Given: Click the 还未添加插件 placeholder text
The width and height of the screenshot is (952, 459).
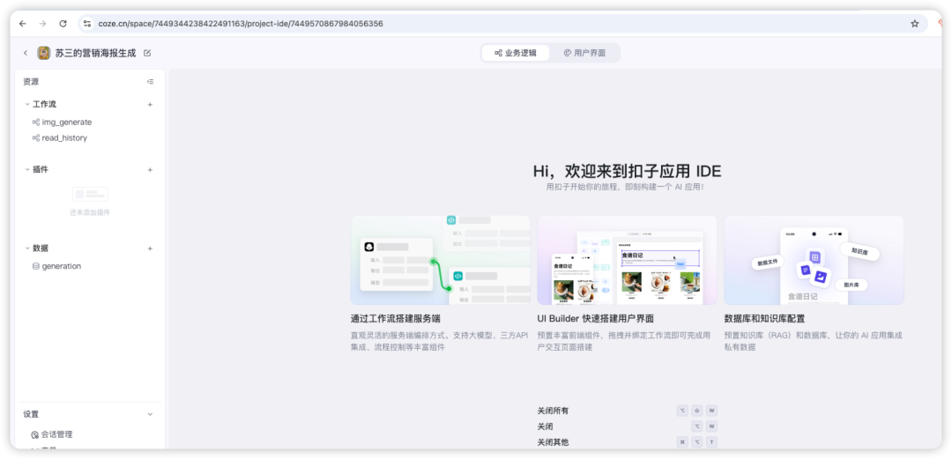Looking at the screenshot, I should [x=90, y=212].
